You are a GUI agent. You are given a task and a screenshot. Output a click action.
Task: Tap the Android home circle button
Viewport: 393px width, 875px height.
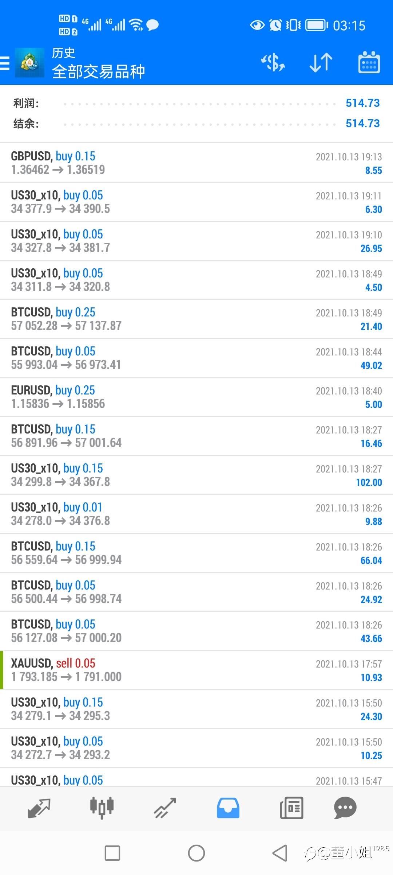[x=196, y=853]
